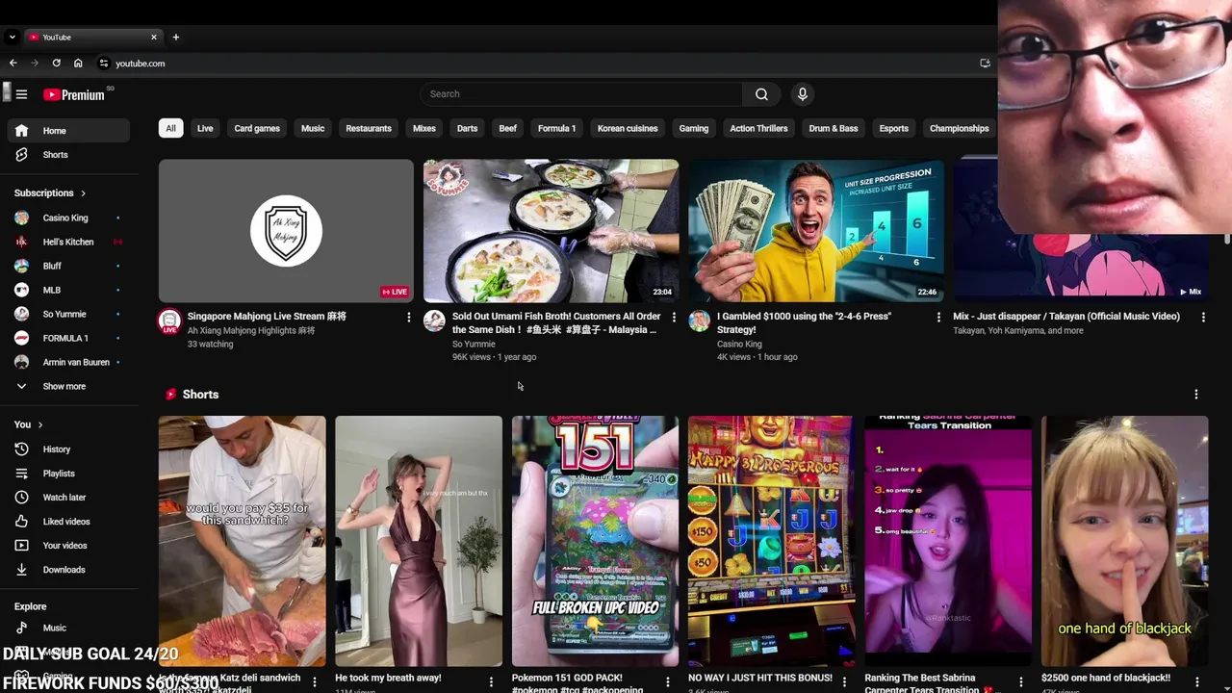
Task: Open So Yummie subscription in sidebar
Action: (68, 314)
